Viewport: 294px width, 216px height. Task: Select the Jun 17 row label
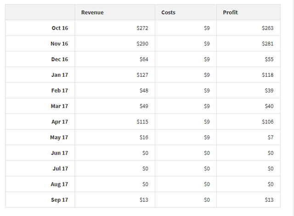(60, 153)
